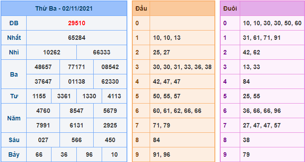Select seventh prize number 96
The image size is (305, 162).
pos(89,154)
